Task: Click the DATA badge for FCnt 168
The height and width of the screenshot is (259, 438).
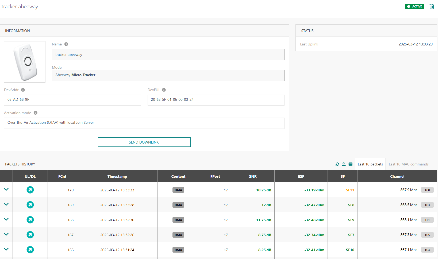Action: point(178,220)
